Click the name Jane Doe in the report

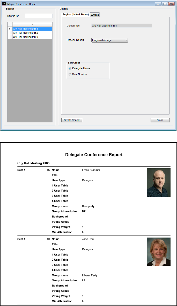(88, 239)
